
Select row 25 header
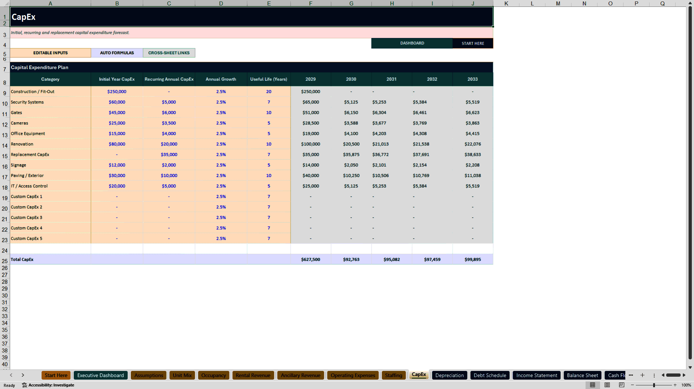click(x=5, y=261)
